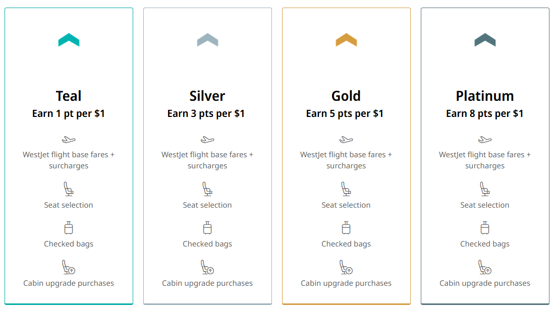Click the seat icon in Teal card
The image size is (554, 311).
click(69, 190)
